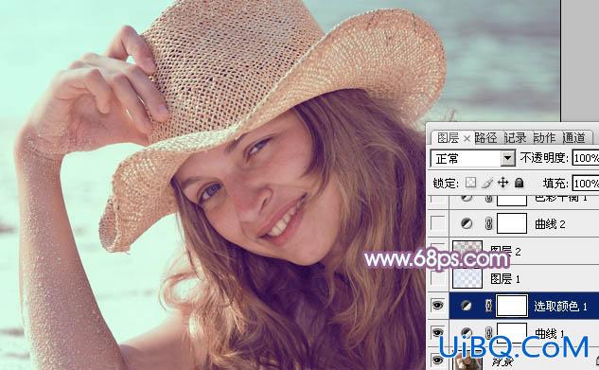Click adjustment icon of 曲线 1 layer
This screenshot has height=370, width=599.
[467, 332]
